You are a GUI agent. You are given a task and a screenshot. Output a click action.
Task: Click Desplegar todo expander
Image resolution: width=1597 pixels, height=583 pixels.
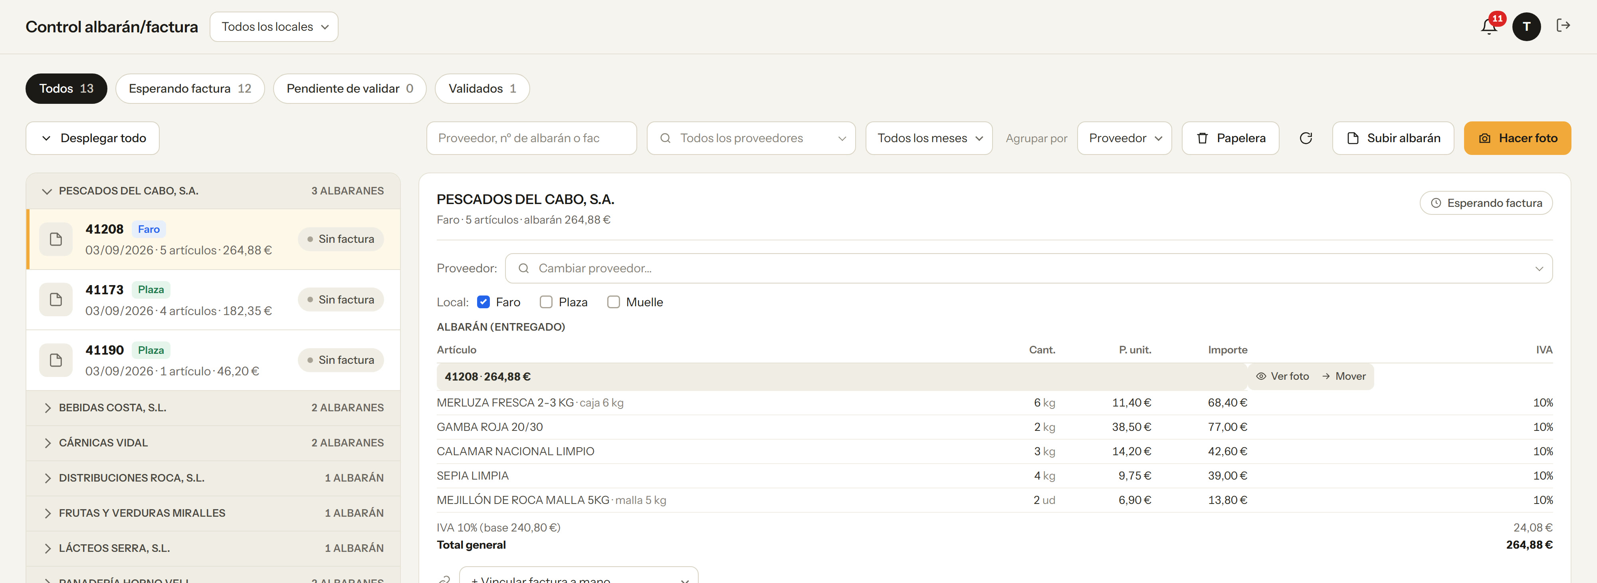coord(92,138)
